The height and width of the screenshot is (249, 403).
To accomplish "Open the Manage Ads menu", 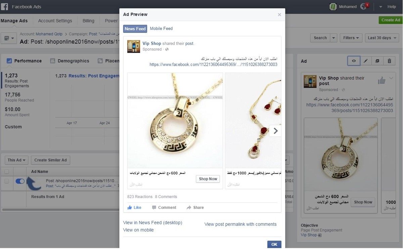I will [14, 21].
